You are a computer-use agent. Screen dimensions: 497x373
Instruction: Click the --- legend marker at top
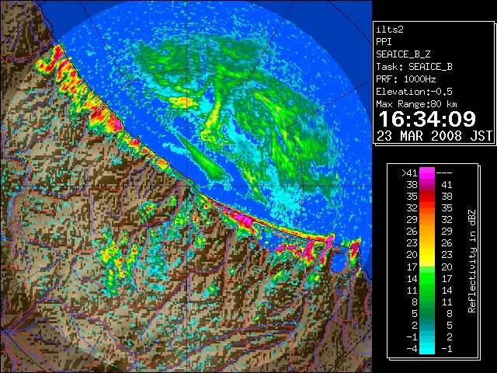[x=444, y=173]
